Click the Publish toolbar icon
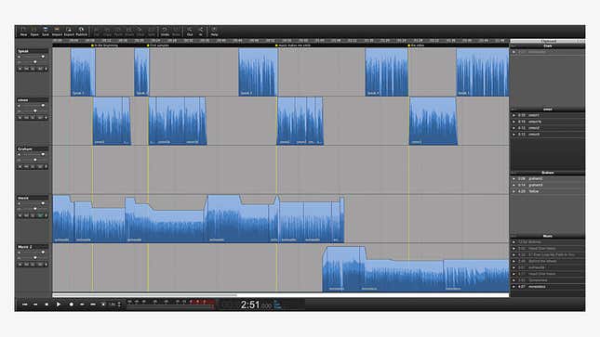600x337 pixels. pos(82,32)
